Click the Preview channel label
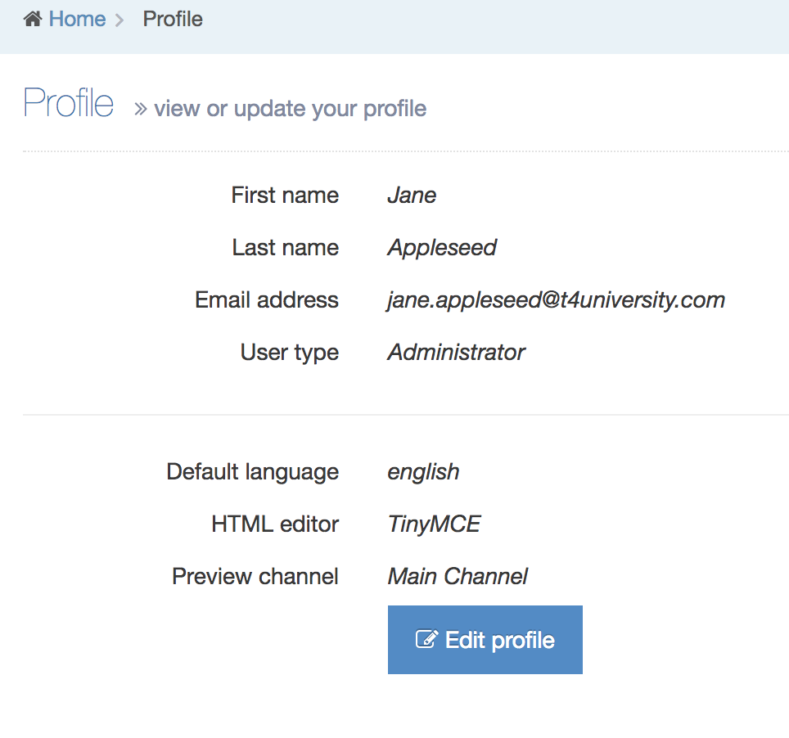Screen dimensions: 789x738 [255, 577]
